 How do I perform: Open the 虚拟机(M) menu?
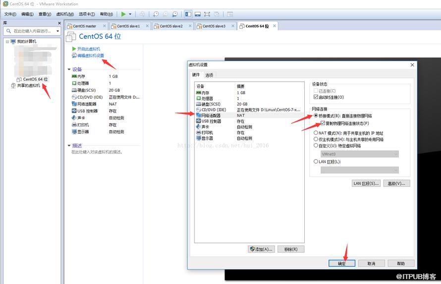(65, 14)
